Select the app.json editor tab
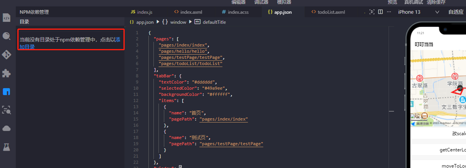The width and height of the screenshot is (466, 168). coord(280,12)
